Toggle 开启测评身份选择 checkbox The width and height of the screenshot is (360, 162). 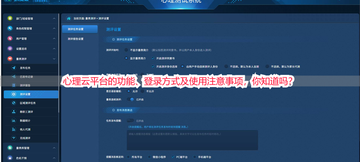pos(153,66)
